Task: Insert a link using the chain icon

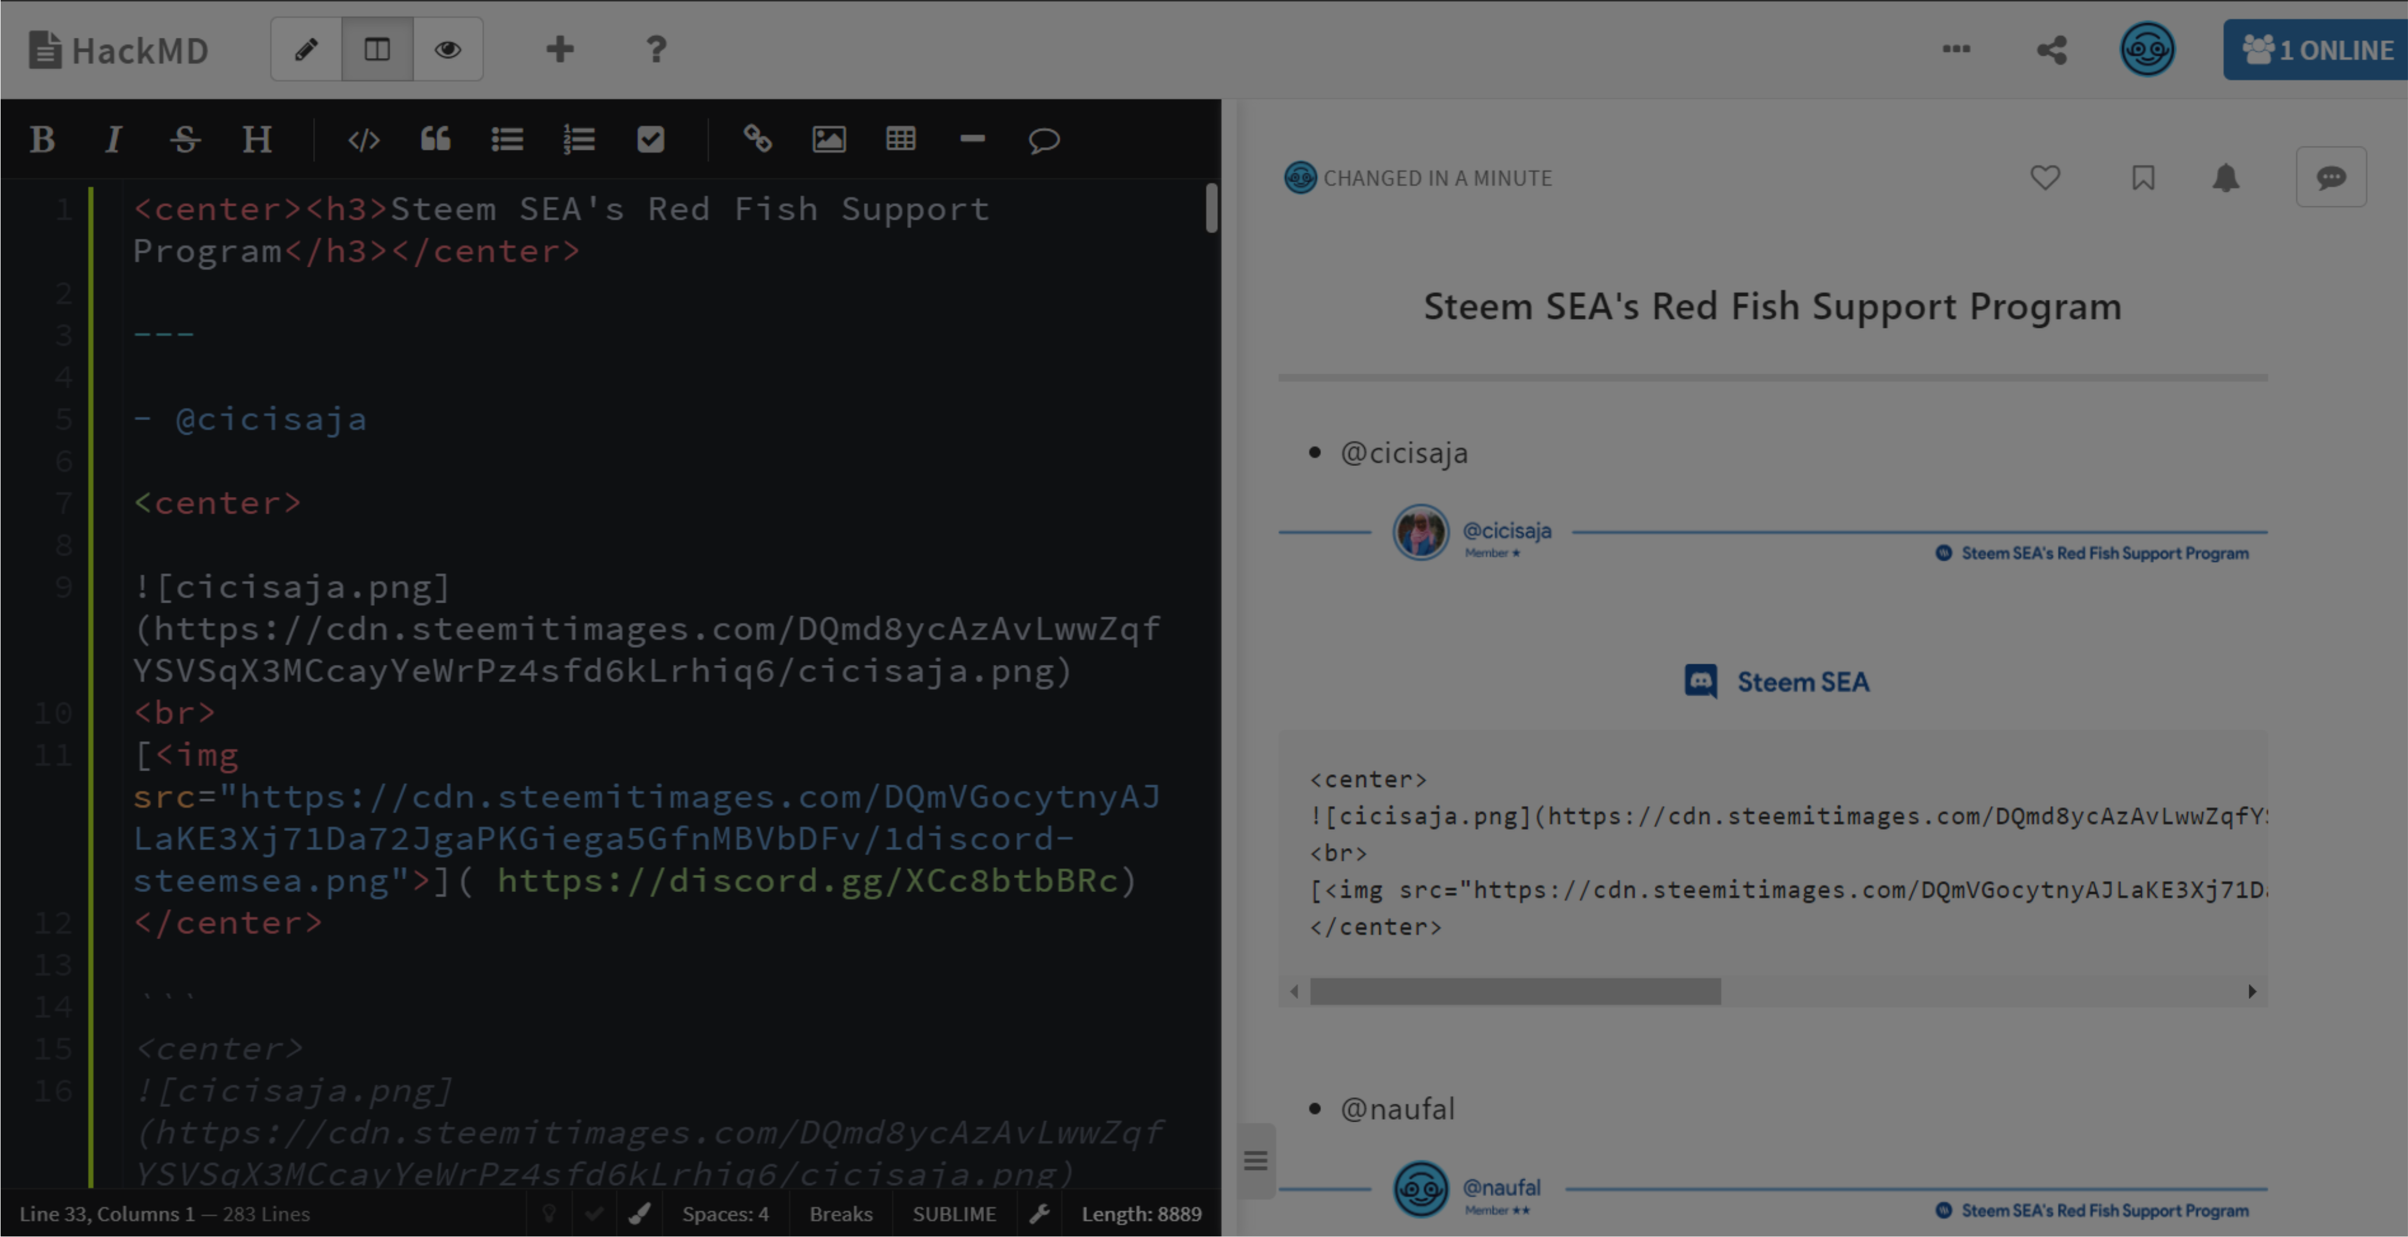Action: click(757, 139)
